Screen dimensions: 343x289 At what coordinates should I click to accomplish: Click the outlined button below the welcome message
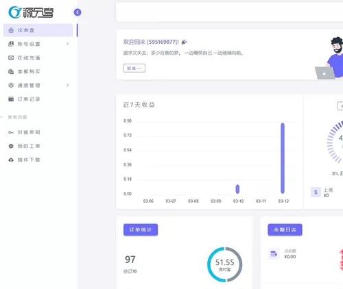[x=134, y=68]
